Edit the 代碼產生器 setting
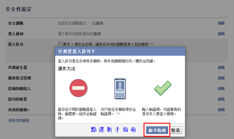This screenshot has width=234, height=139. pos(221,67)
